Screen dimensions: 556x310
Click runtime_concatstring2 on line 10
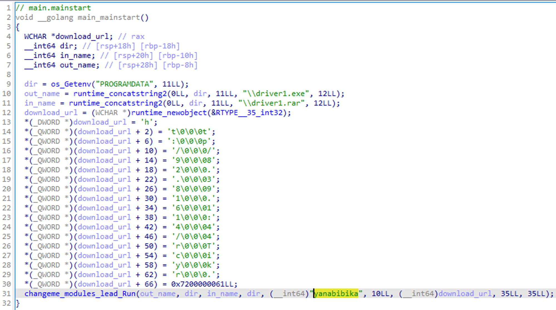point(120,94)
